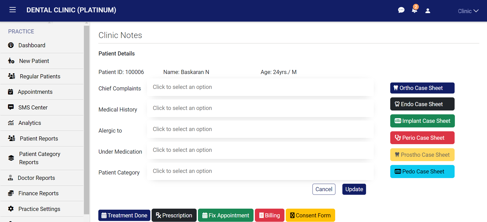The image size is (487, 222).
Task: Open the user profile icon
Action: pyautogui.click(x=428, y=11)
